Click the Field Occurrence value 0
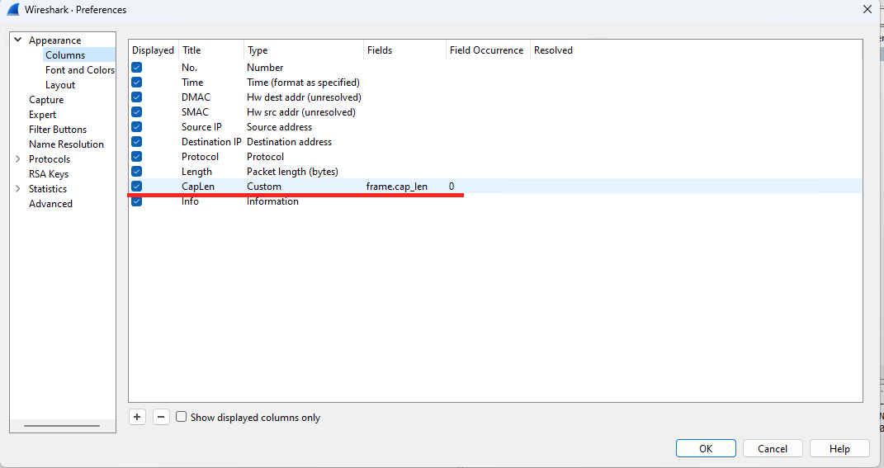 pos(451,186)
